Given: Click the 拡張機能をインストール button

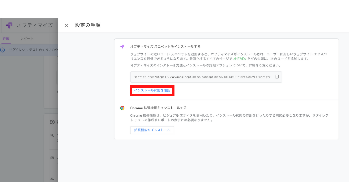Looking at the screenshot, I should (152, 130).
